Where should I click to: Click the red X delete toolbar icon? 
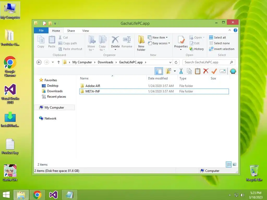coord(206,71)
